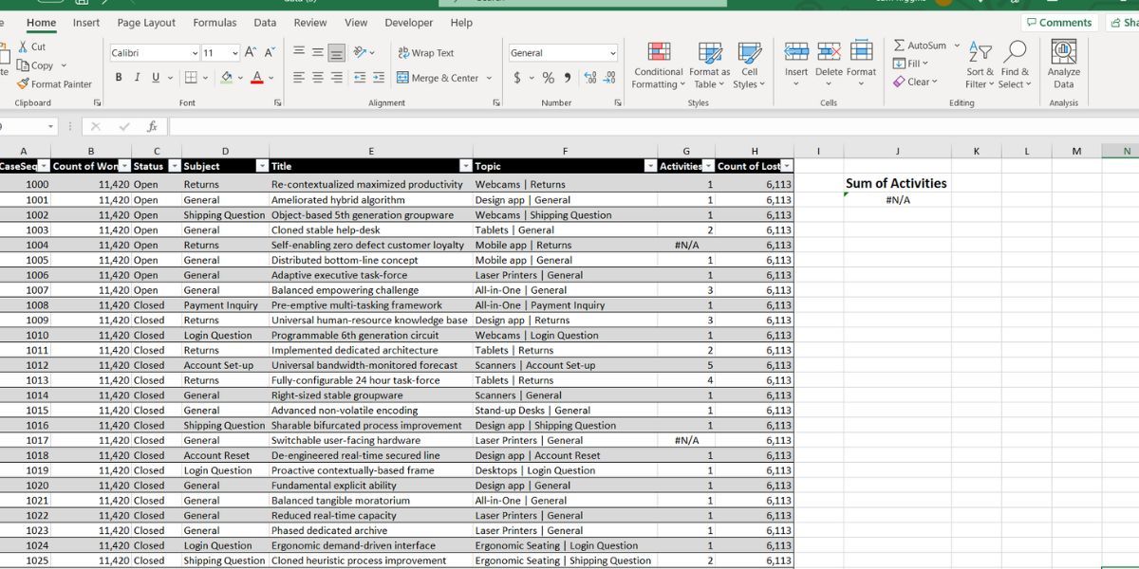
Task: Open the Fill Color dropdown arrow
Action: pos(239,78)
